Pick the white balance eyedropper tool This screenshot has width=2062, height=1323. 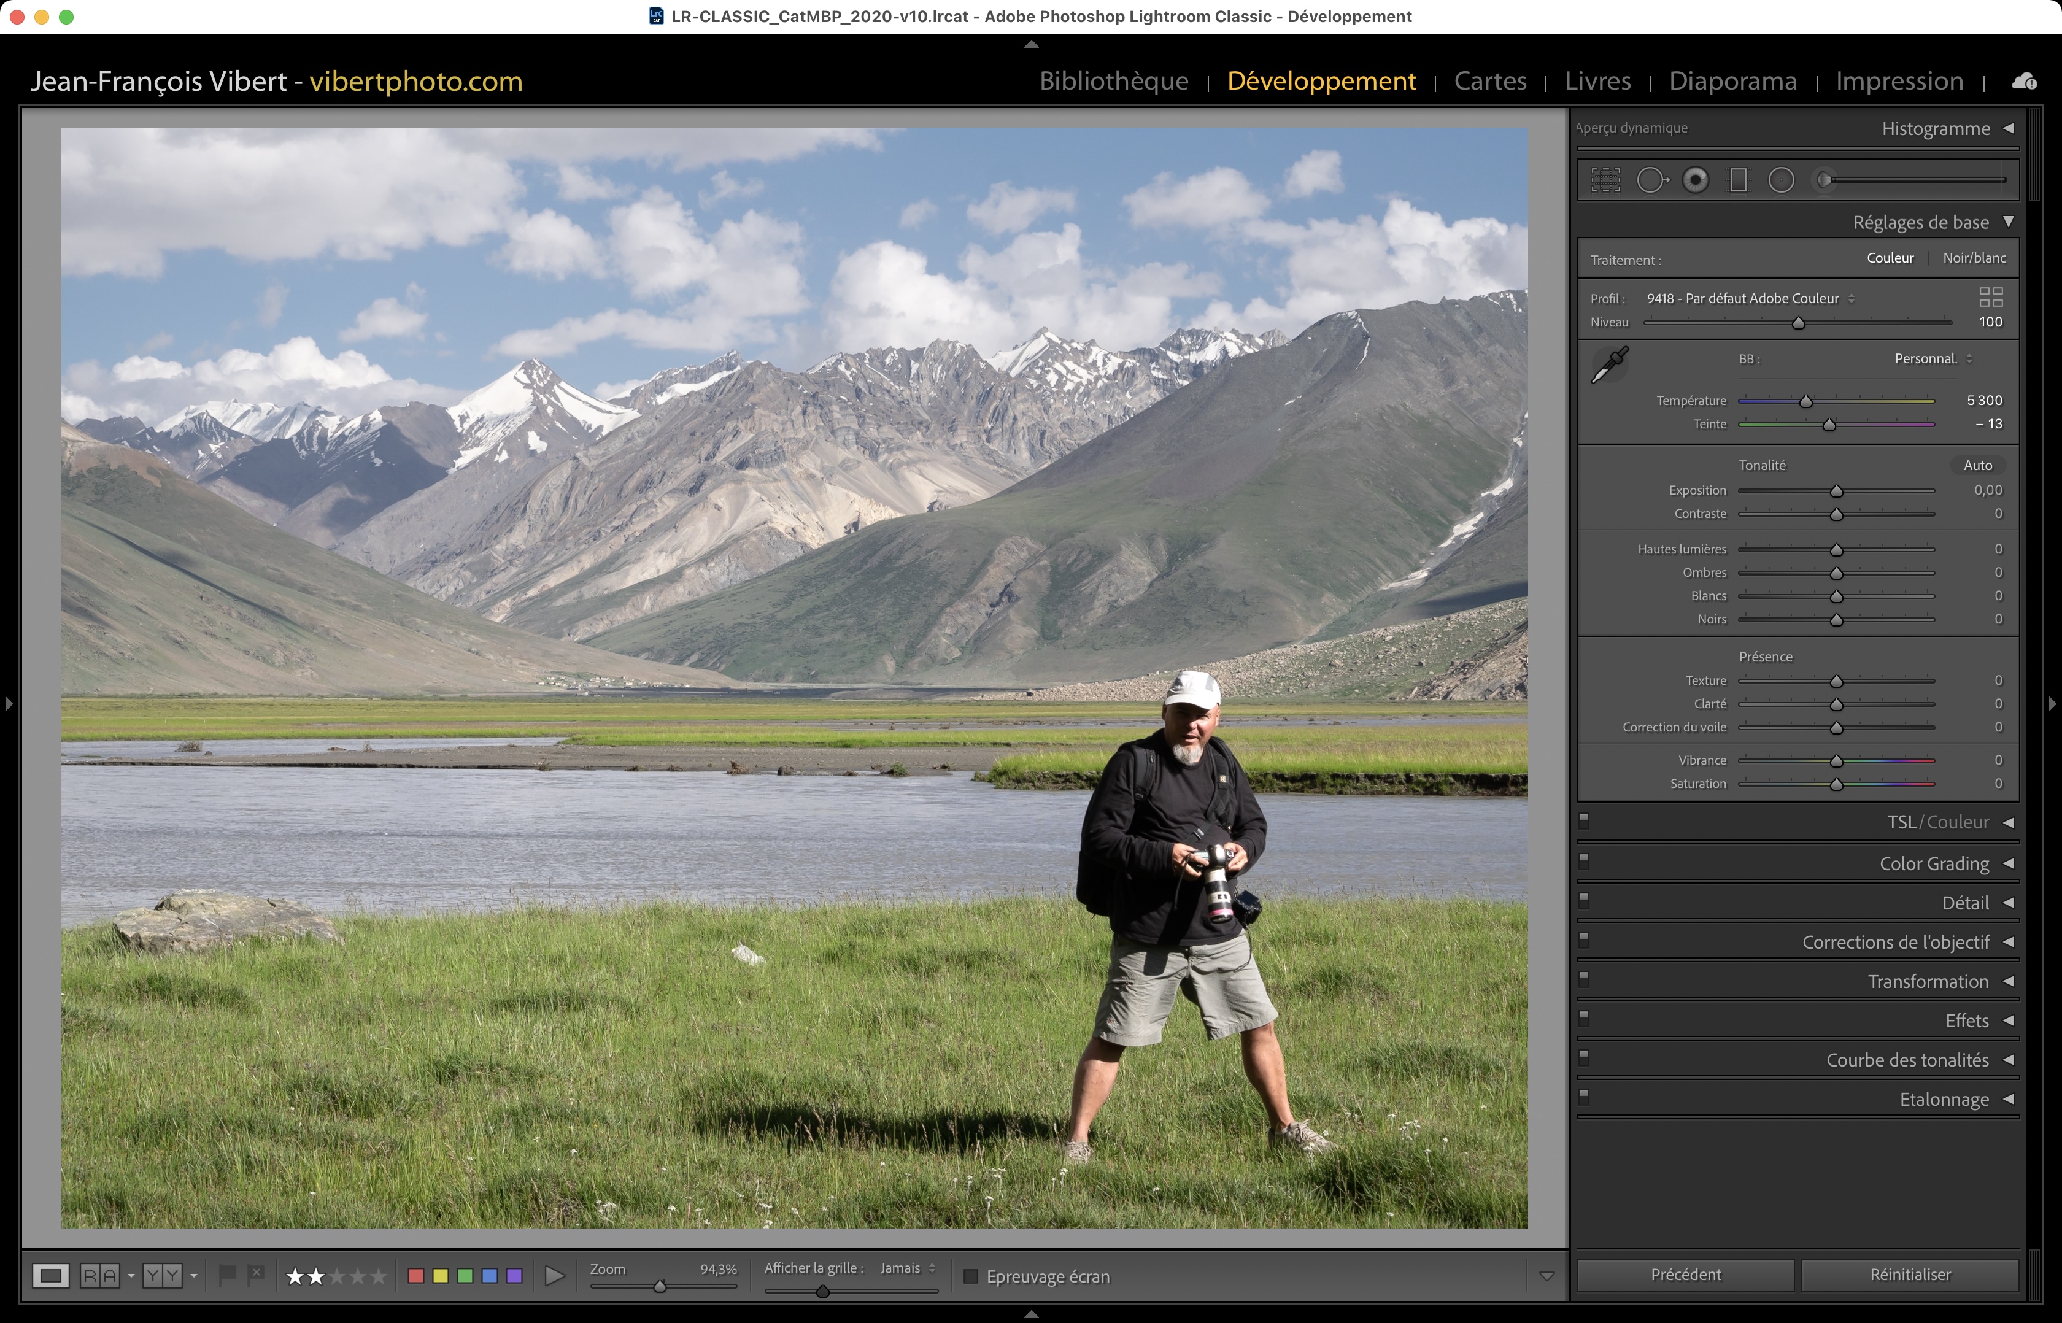pos(1609,365)
